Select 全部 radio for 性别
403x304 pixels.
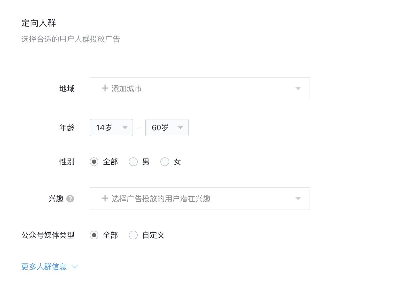[x=94, y=162]
